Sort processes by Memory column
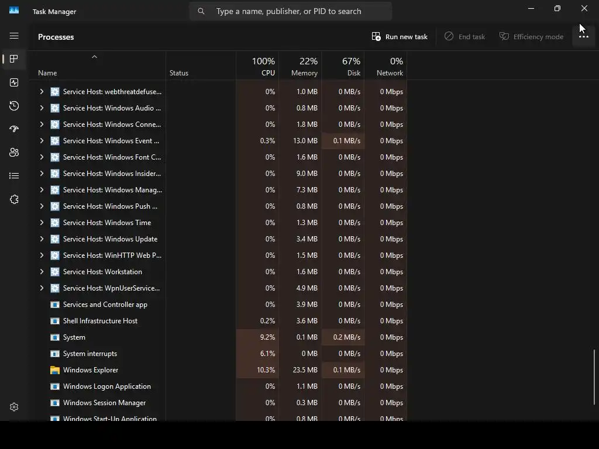This screenshot has width=599, height=449. (x=300, y=67)
